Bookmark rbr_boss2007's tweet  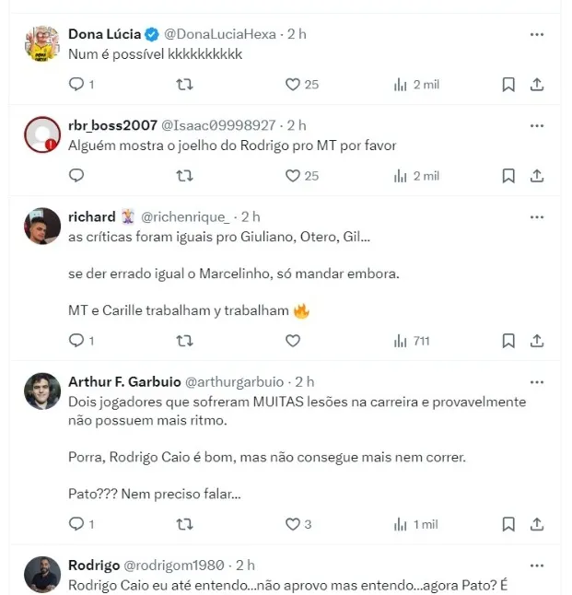click(508, 175)
